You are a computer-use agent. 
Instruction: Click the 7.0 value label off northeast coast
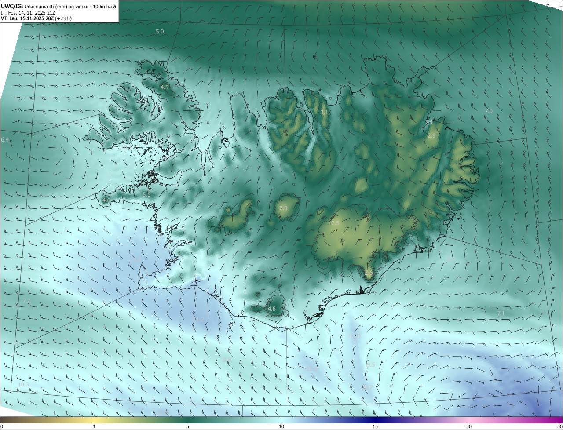pos(488,111)
